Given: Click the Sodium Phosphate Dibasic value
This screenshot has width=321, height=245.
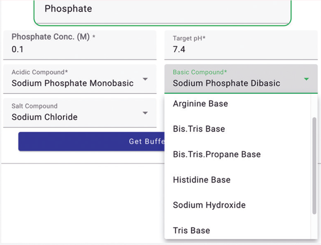Looking at the screenshot, I should 226,83.
